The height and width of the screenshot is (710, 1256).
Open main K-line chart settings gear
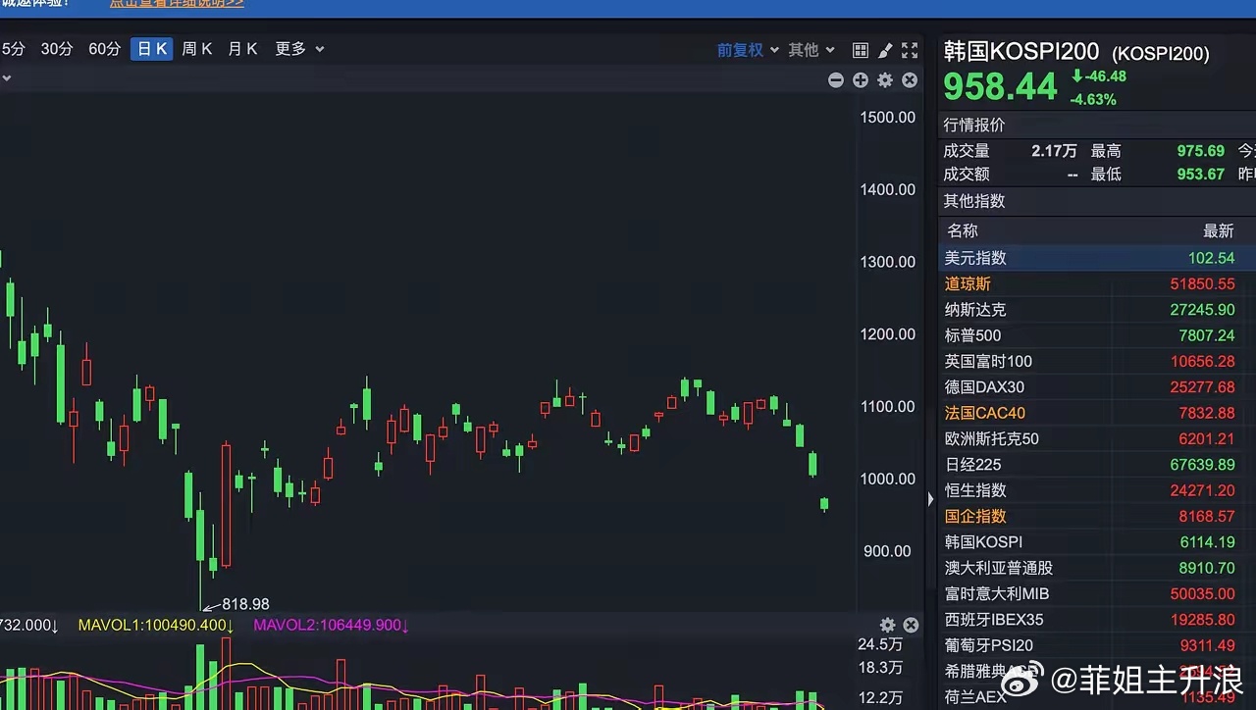click(885, 80)
